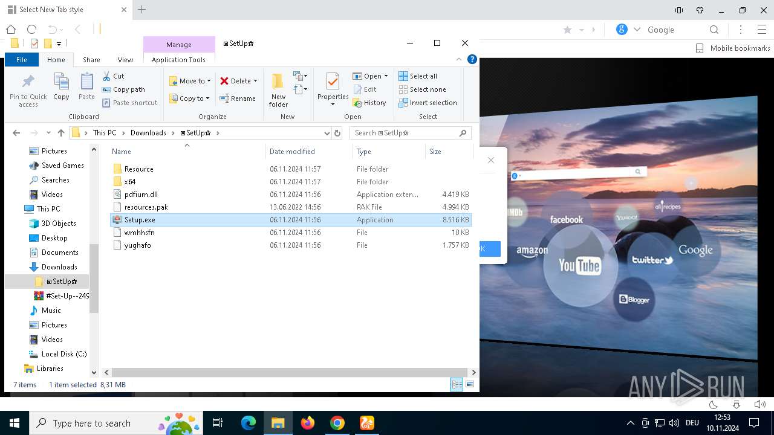Click the horizontal scrollbar of file list
This screenshot has width=774, height=435.
pos(290,373)
